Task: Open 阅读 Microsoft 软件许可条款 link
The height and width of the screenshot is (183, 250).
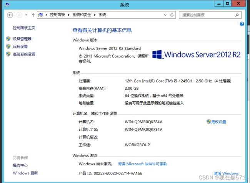Action: [142, 164]
